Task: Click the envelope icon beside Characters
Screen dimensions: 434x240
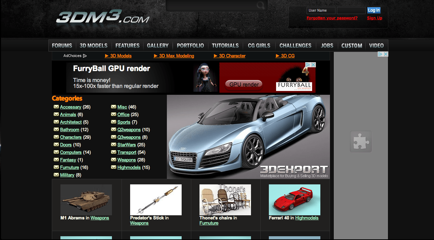Action: coord(56,137)
